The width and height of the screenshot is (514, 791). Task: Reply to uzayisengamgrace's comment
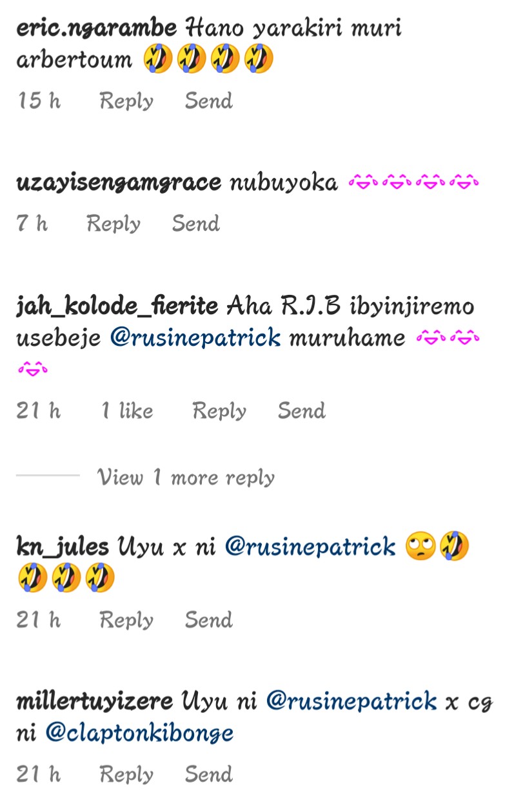[114, 223]
